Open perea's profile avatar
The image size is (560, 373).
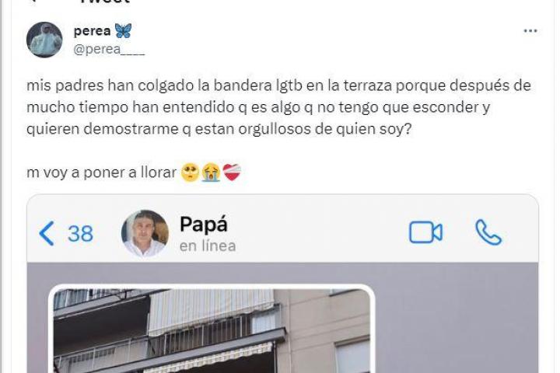[44, 40]
